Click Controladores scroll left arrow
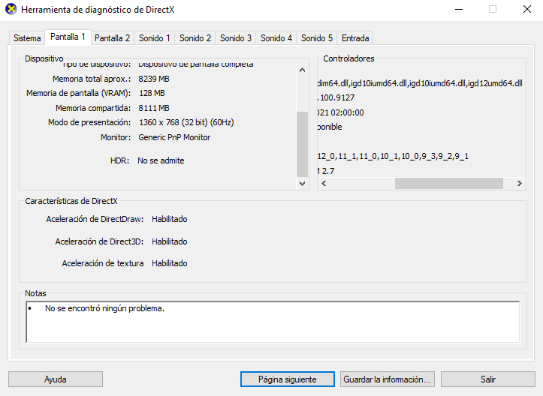 (x=324, y=183)
